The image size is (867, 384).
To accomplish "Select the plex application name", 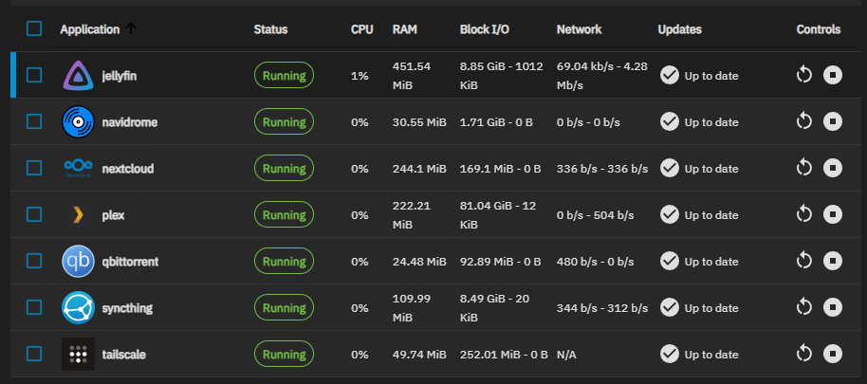I will click(x=113, y=215).
